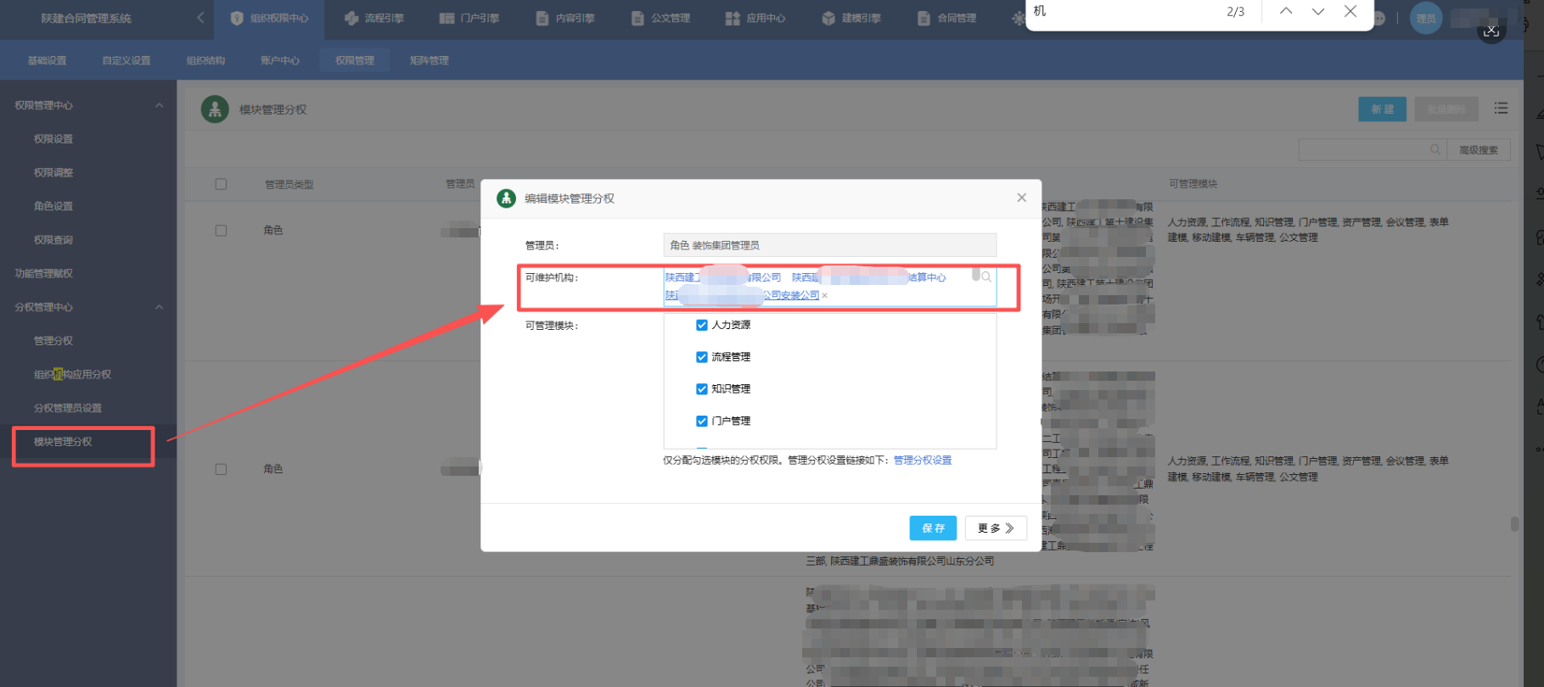The height and width of the screenshot is (687, 1544).
Task: Switch to the 矩阵管理 tab
Action: [430, 60]
